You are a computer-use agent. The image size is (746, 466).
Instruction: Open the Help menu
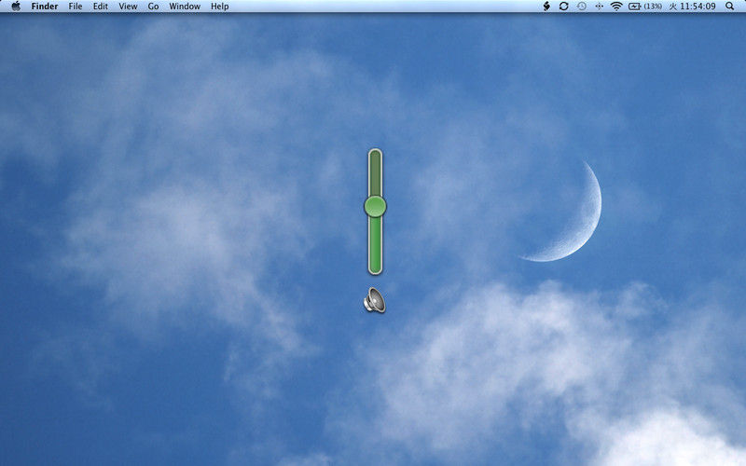(220, 7)
